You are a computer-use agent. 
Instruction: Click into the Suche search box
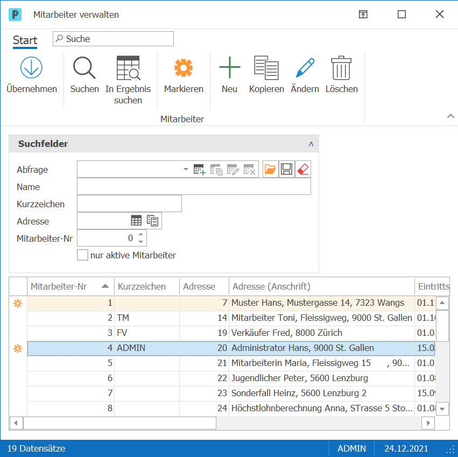coord(114,39)
